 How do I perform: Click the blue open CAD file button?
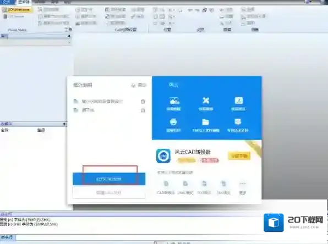tap(109, 179)
